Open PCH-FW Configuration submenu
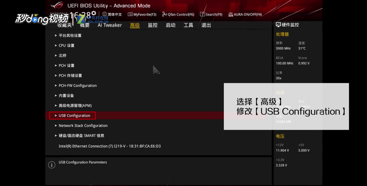This screenshot has height=186, width=367. [x=78, y=86]
